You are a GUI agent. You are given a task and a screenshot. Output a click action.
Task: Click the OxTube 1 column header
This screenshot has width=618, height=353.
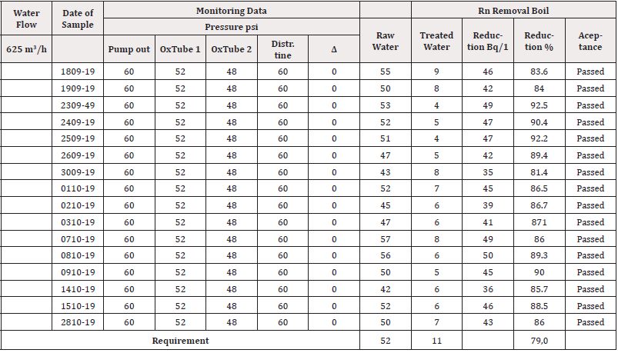180,48
